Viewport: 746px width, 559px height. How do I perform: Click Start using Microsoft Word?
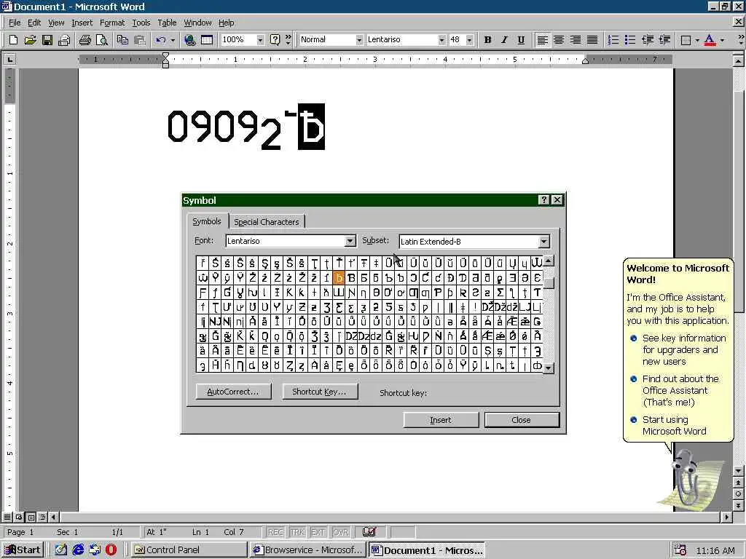674,425
